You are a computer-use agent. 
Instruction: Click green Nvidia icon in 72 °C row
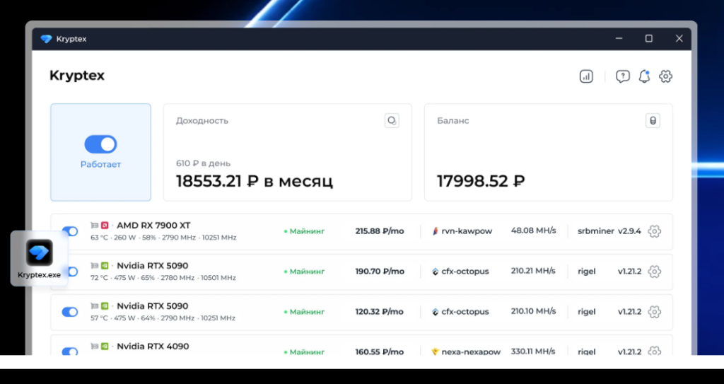(x=105, y=266)
